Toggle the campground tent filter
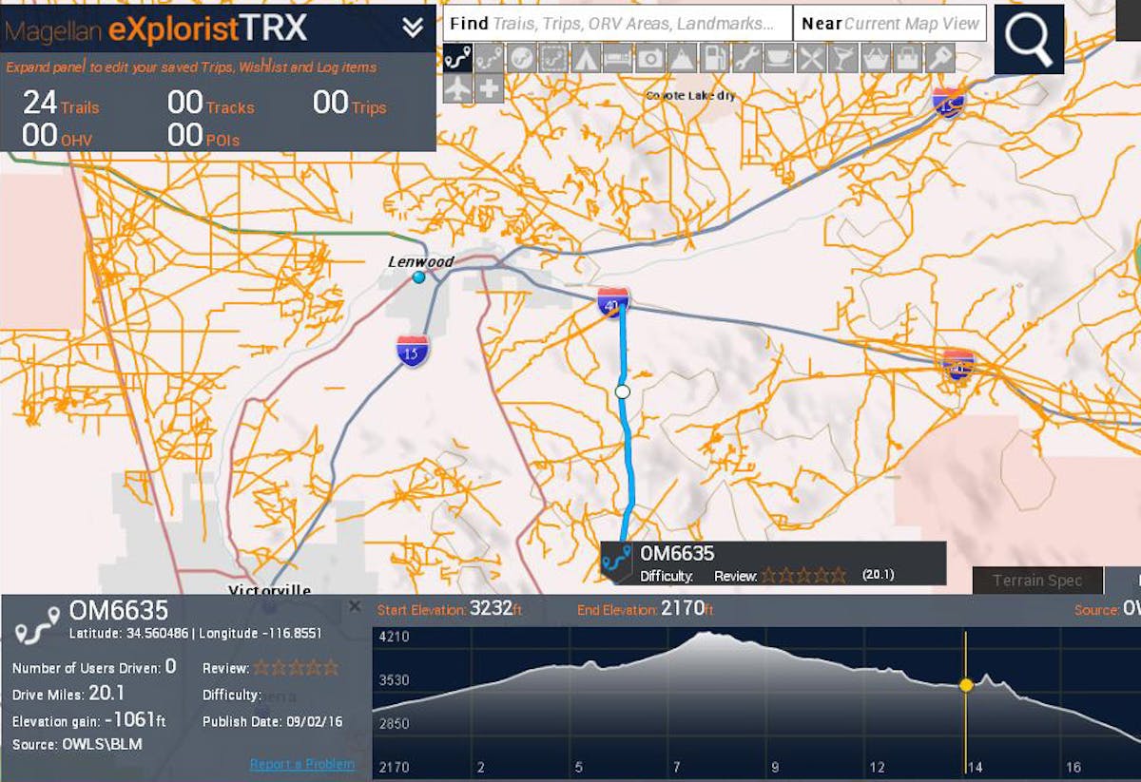 (586, 59)
